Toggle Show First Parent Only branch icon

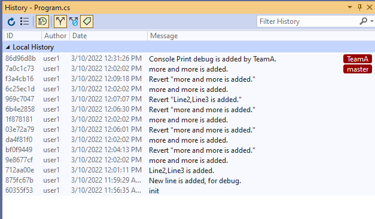(60, 21)
